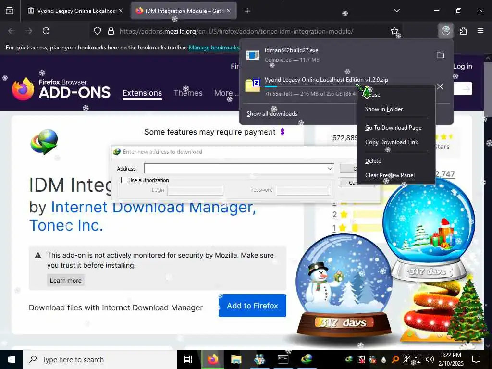The image size is (492, 369).
Task: Go back to the previous page
Action: pos(12,31)
